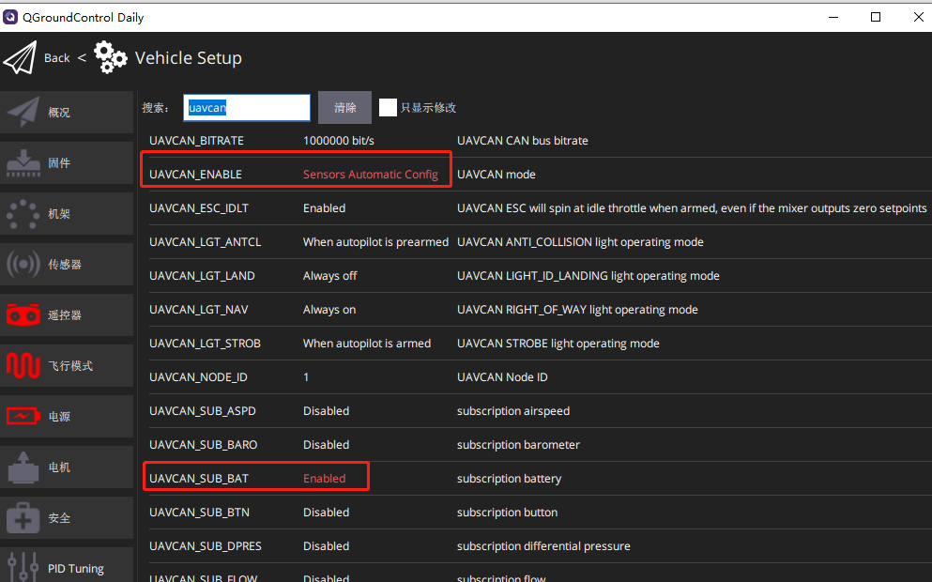Select the UAVCAN_SUB_BAT parameter name
The height and width of the screenshot is (582, 932).
tap(199, 479)
